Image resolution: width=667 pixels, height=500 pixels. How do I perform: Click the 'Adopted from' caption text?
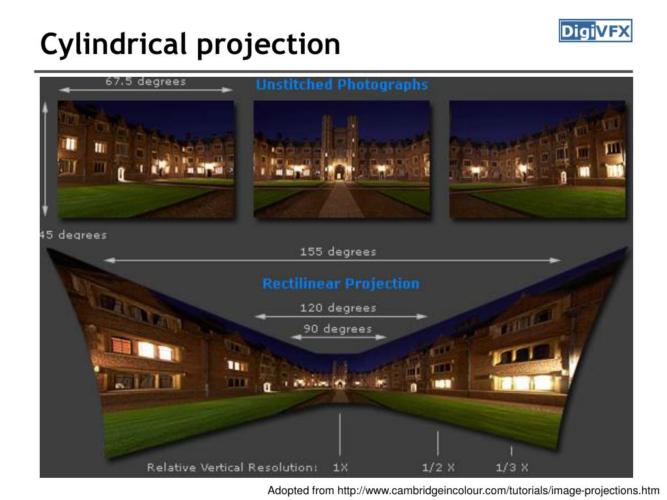(x=301, y=490)
